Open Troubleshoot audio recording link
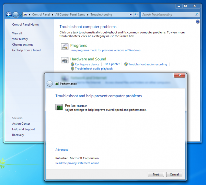Image resolution: width=206 pixels, height=185 pixels. click(x=148, y=64)
